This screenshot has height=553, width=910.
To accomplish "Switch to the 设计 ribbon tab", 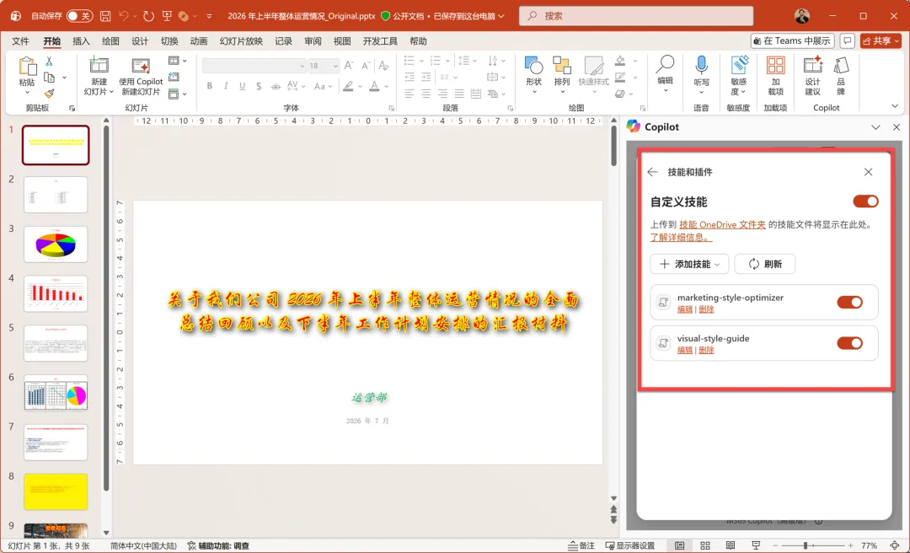I will pyautogui.click(x=140, y=41).
